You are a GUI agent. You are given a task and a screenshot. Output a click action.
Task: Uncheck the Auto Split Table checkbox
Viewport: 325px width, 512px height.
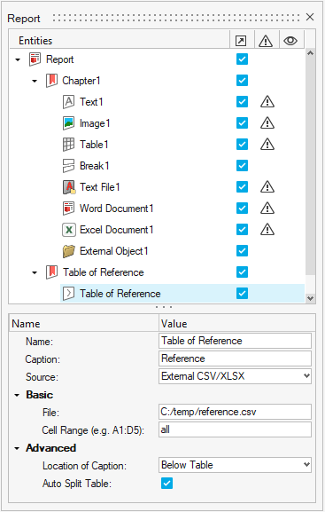pos(166,484)
